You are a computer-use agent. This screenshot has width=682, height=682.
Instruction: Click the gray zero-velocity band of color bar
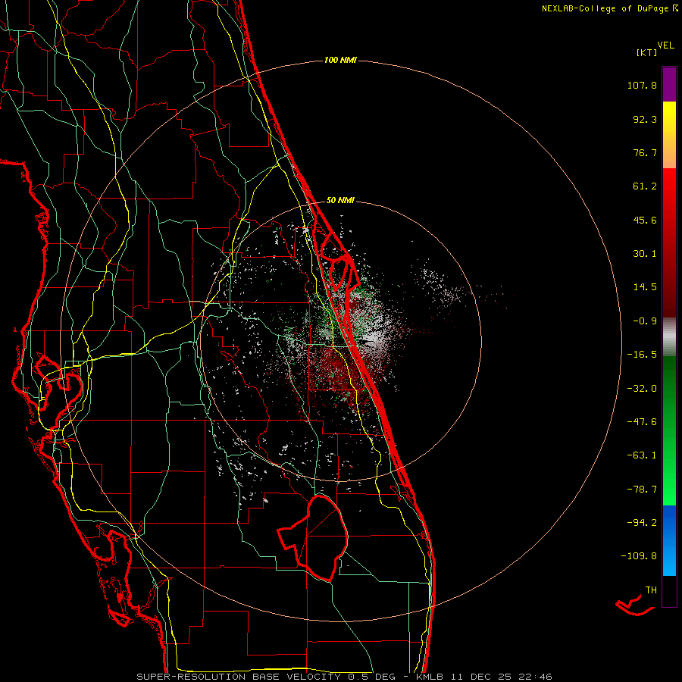[x=669, y=336]
